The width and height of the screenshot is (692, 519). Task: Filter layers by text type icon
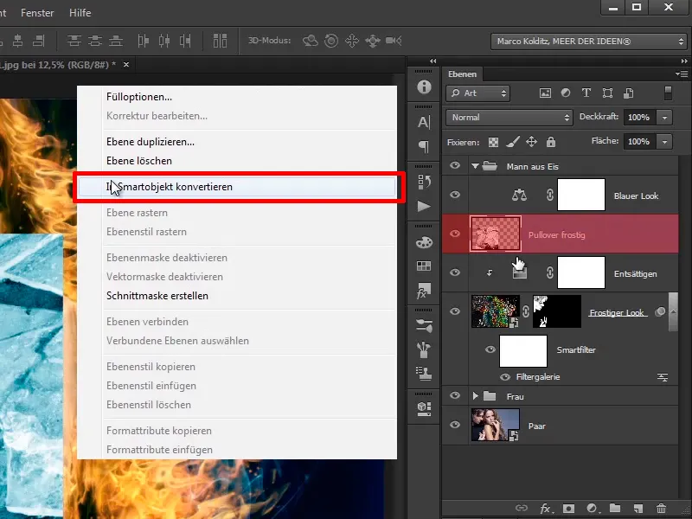click(586, 93)
